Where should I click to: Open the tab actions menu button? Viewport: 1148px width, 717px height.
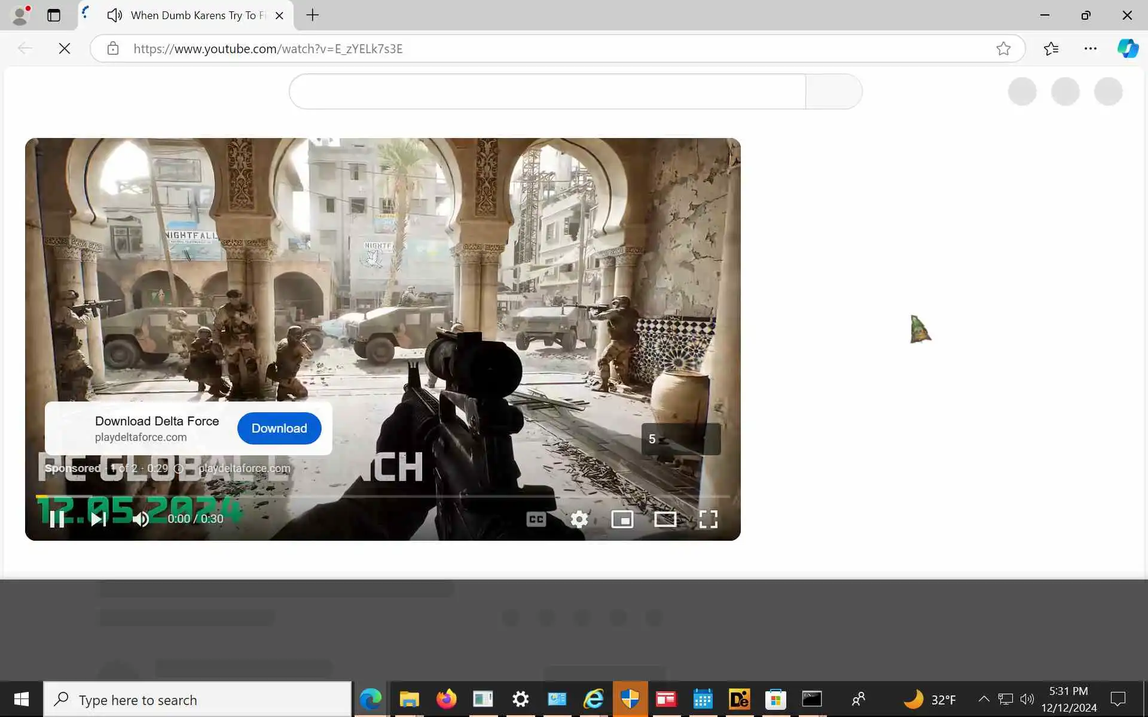(x=54, y=16)
